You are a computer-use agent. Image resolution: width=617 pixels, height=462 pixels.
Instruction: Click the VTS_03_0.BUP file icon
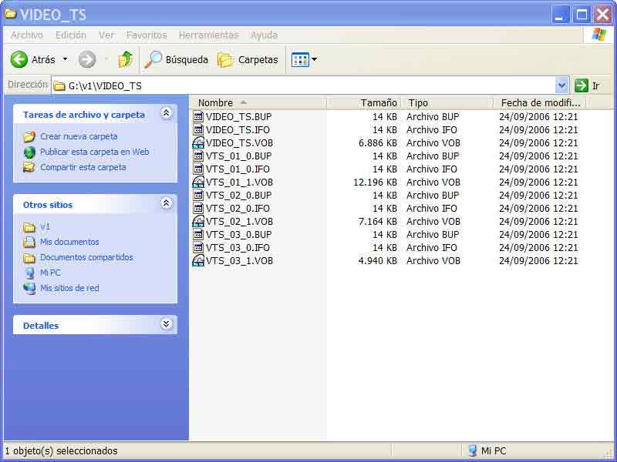199,235
